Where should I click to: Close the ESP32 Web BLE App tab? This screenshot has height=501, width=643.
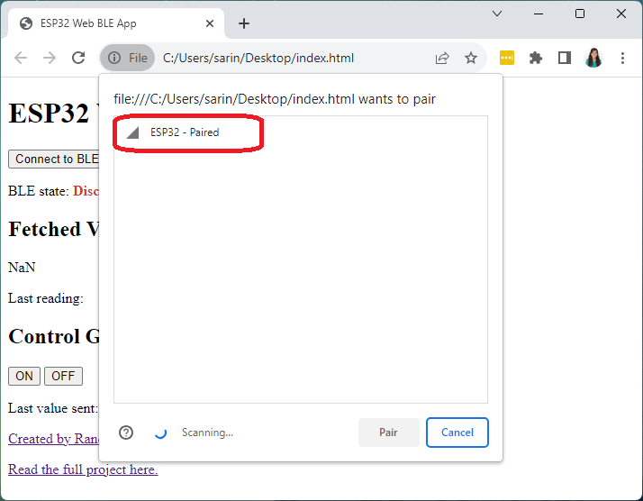210,23
